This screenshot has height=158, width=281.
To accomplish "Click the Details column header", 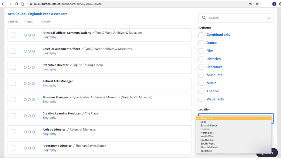I will 47,21.
